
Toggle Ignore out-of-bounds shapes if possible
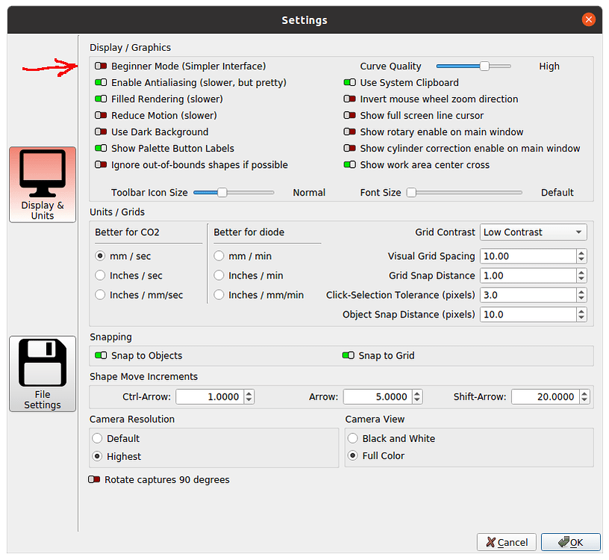click(x=101, y=165)
